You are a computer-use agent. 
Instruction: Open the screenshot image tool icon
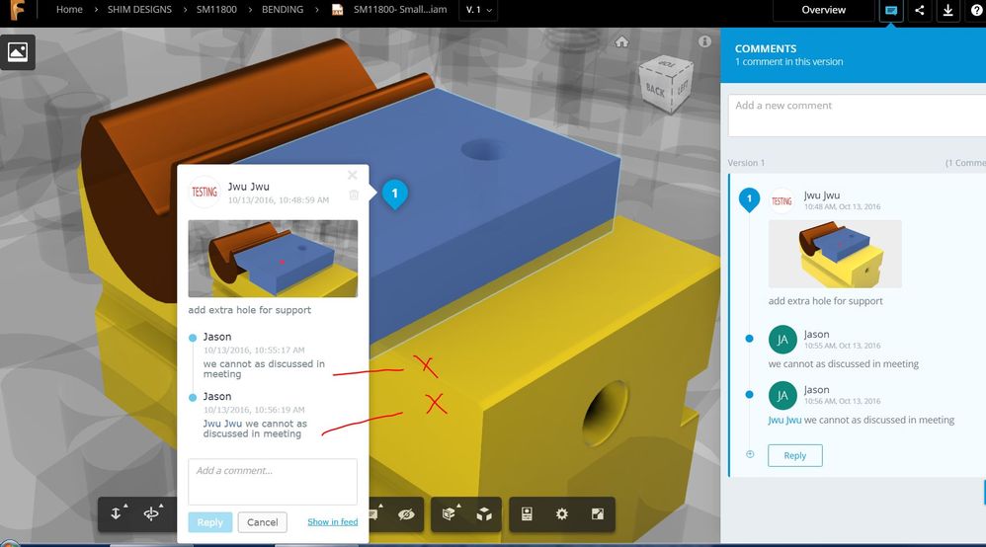[x=18, y=51]
